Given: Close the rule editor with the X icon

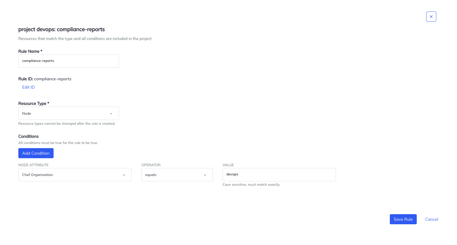Looking at the screenshot, I should (431, 17).
